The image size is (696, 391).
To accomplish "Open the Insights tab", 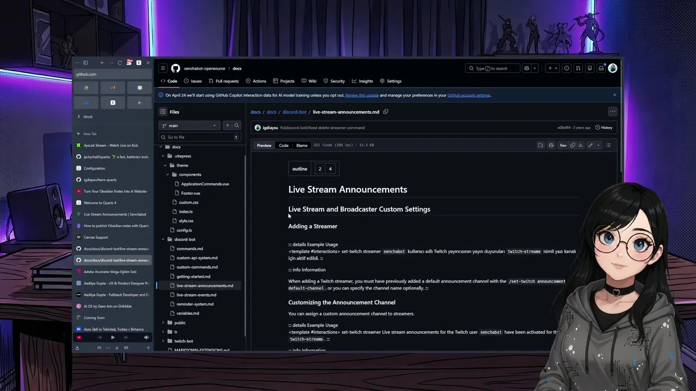I will tap(362, 81).
